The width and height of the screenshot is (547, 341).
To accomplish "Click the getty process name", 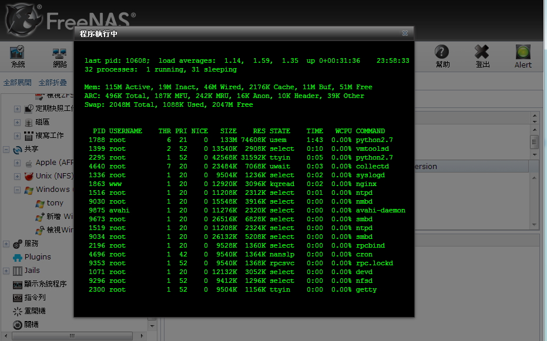I will point(366,290).
